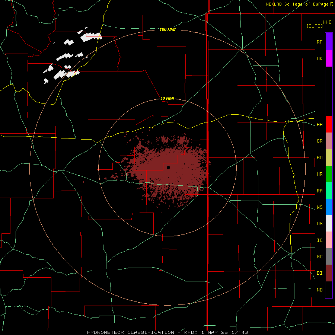Click the DS white legend swatch
The height and width of the screenshot is (335, 335).
(x=329, y=223)
